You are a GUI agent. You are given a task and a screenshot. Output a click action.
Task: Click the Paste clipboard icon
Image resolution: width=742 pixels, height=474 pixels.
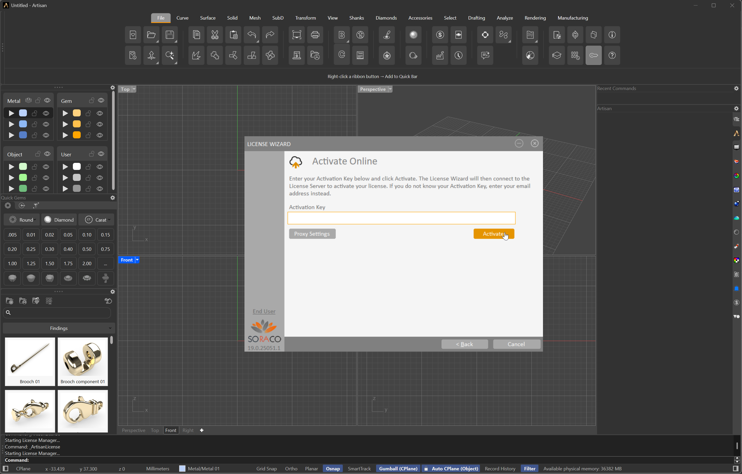[x=233, y=35]
